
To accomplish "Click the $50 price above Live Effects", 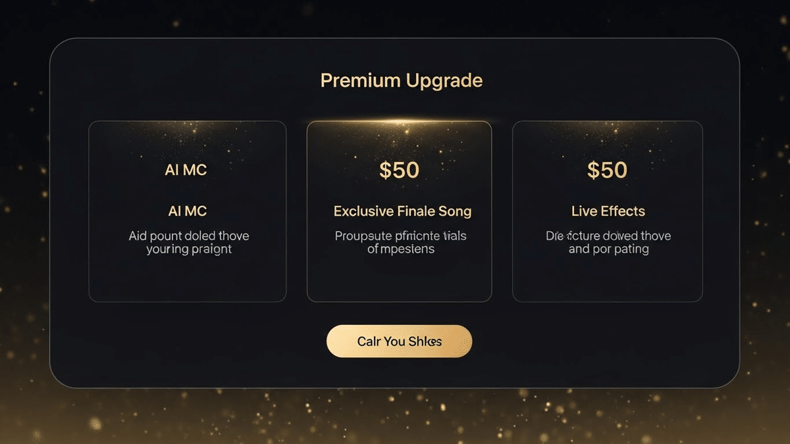I will click(x=607, y=170).
